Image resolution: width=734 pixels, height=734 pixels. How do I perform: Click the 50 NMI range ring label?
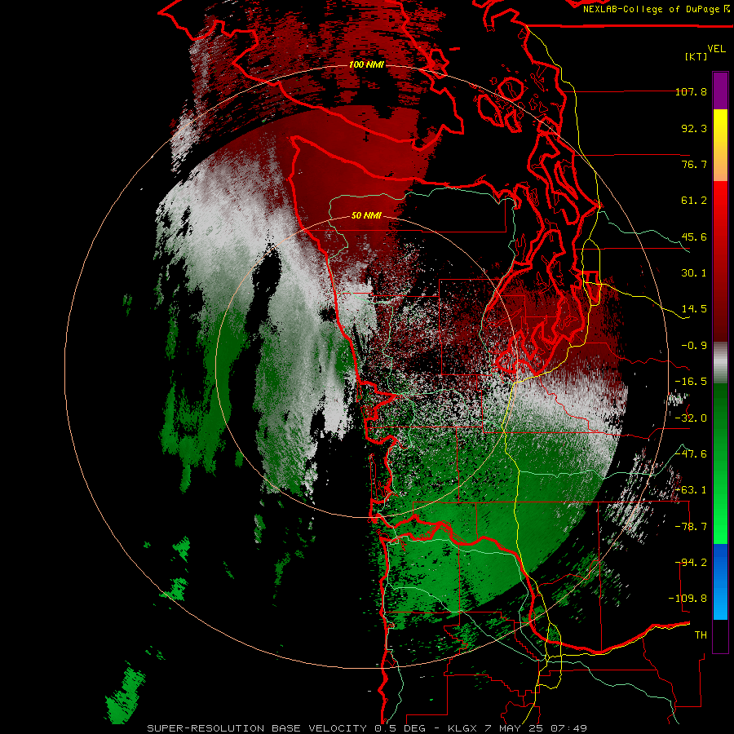[x=366, y=215]
